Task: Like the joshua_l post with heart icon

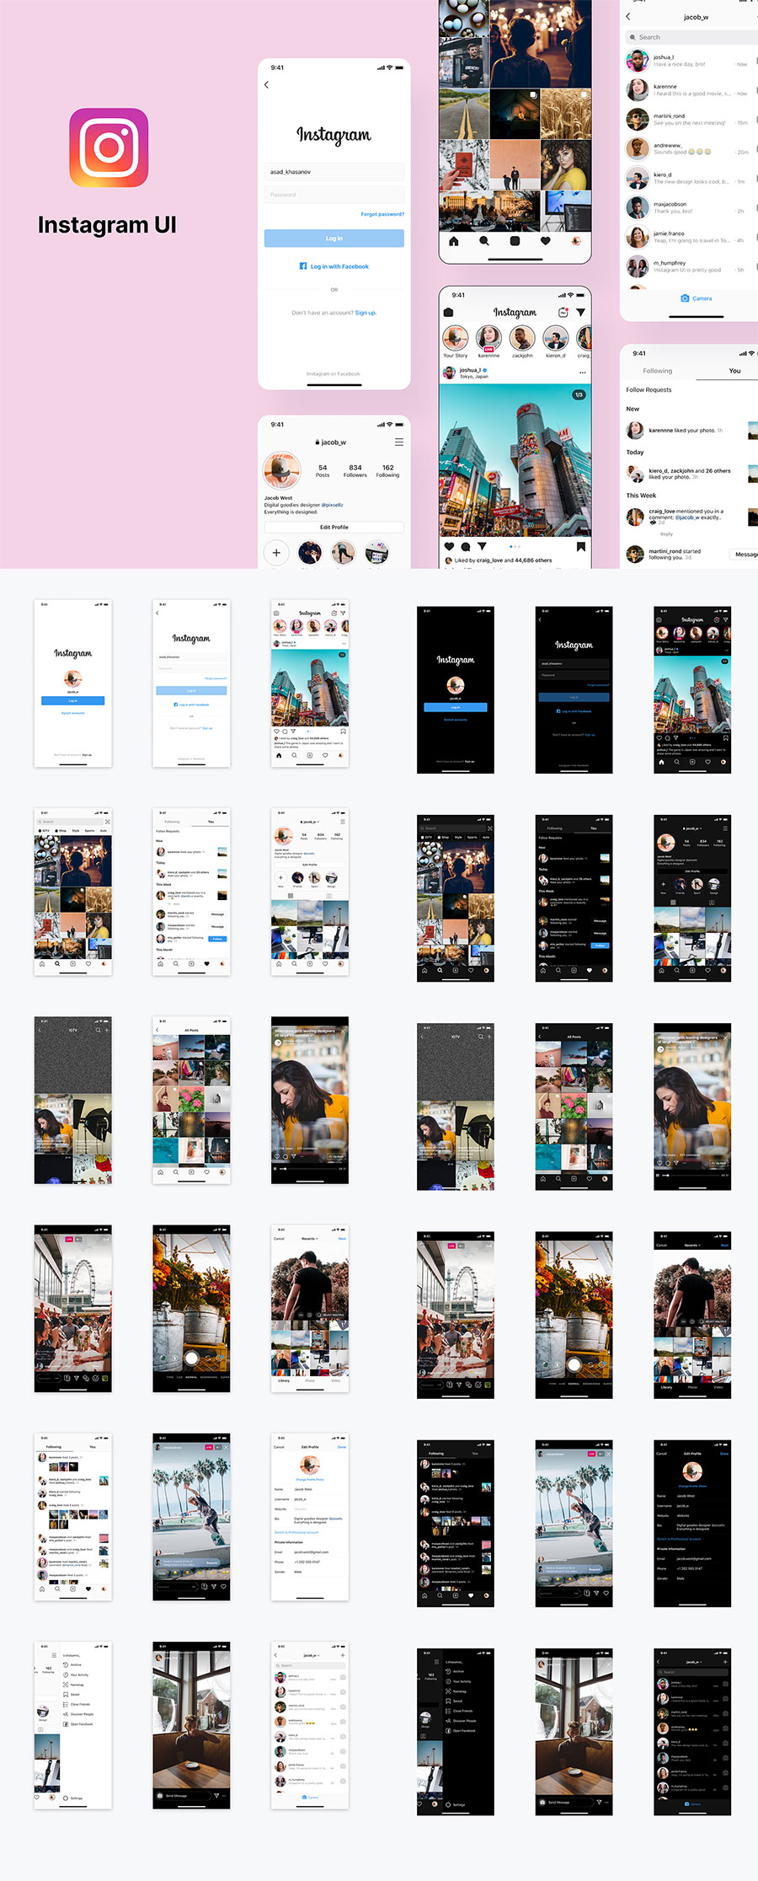Action: [450, 546]
